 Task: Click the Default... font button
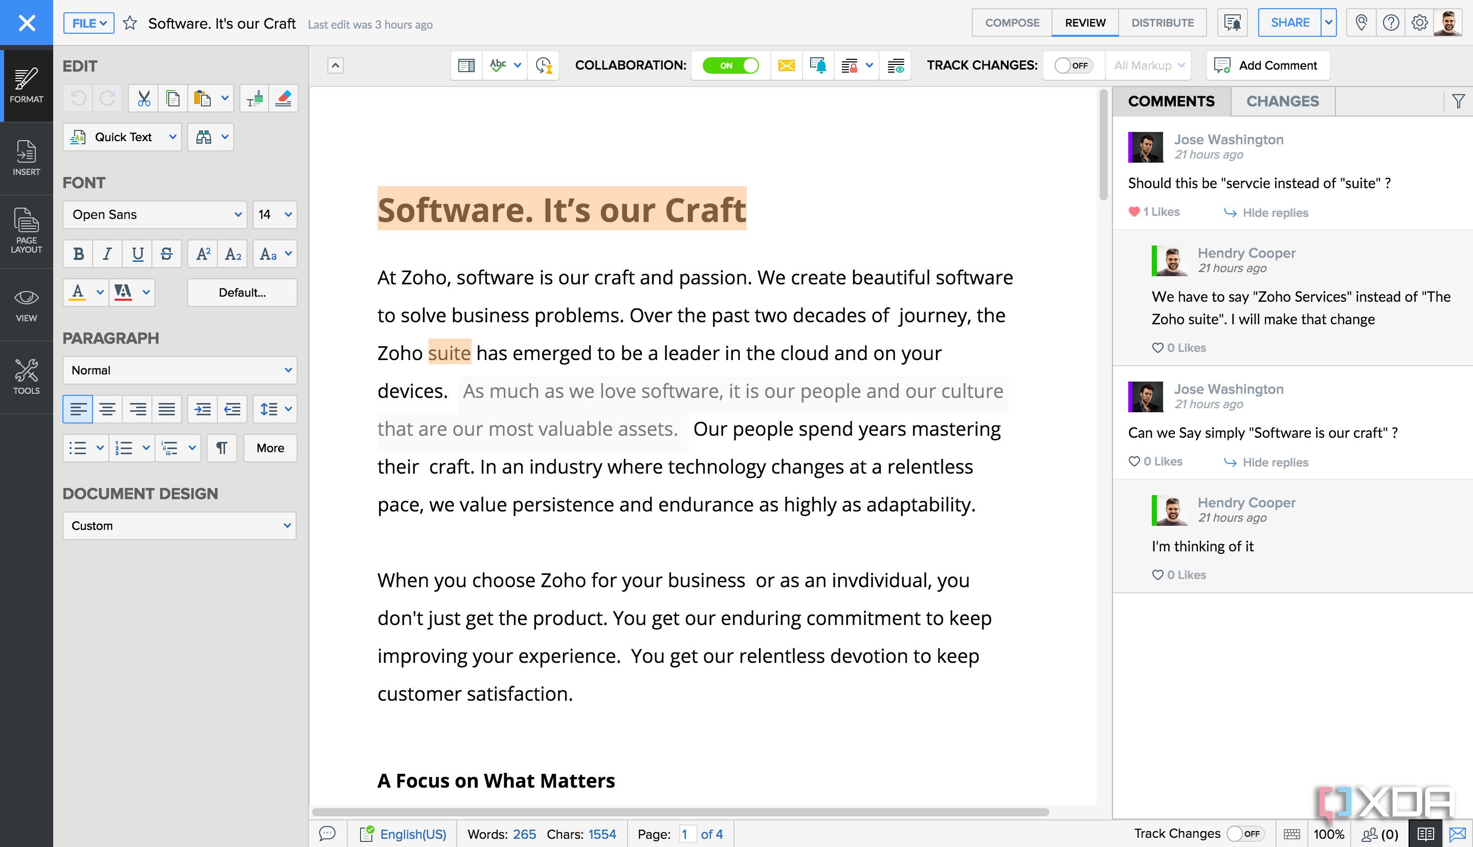click(242, 293)
